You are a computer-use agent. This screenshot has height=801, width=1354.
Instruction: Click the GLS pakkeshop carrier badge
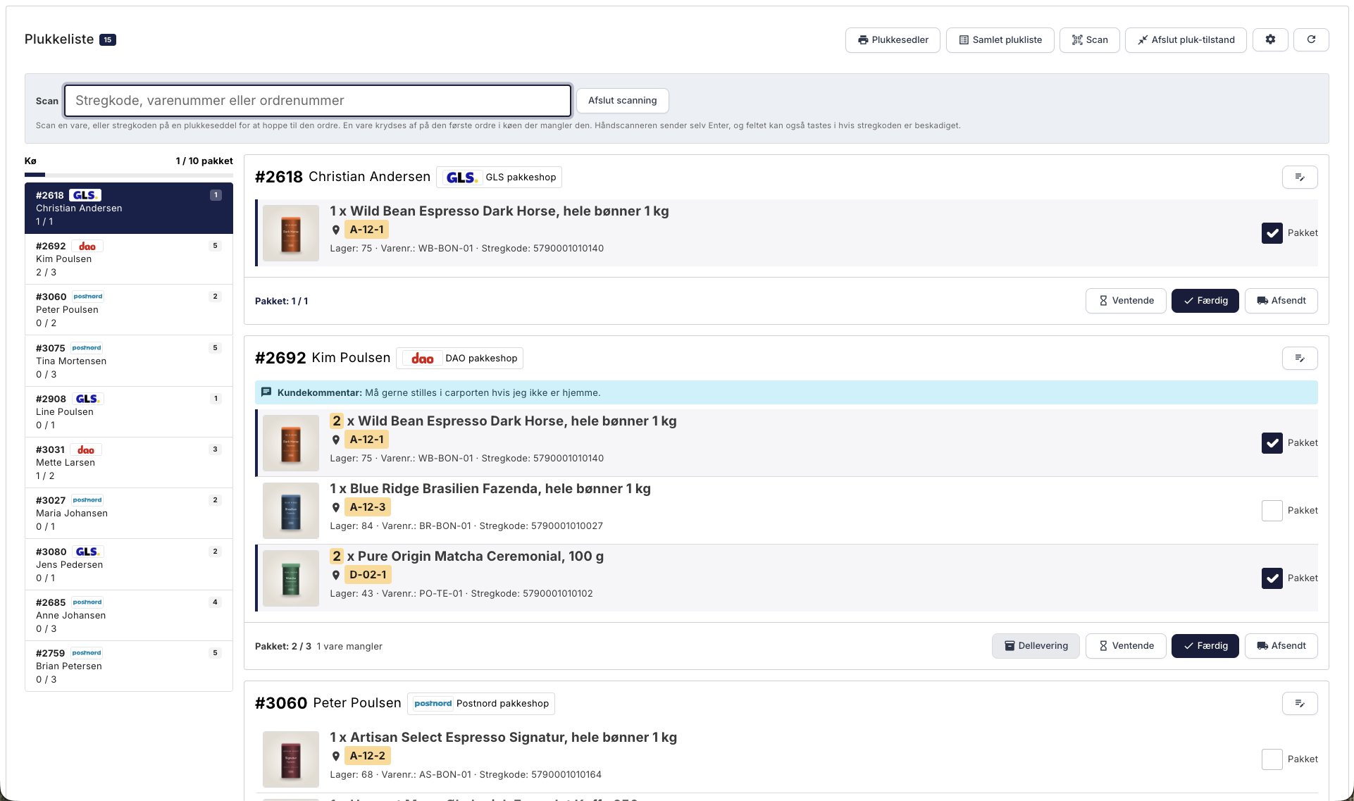coord(499,178)
